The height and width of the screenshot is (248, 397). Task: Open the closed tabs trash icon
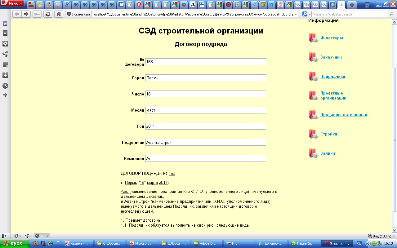coord(367,5)
